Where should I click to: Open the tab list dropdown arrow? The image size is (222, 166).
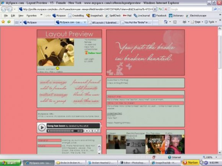[21, 23]
